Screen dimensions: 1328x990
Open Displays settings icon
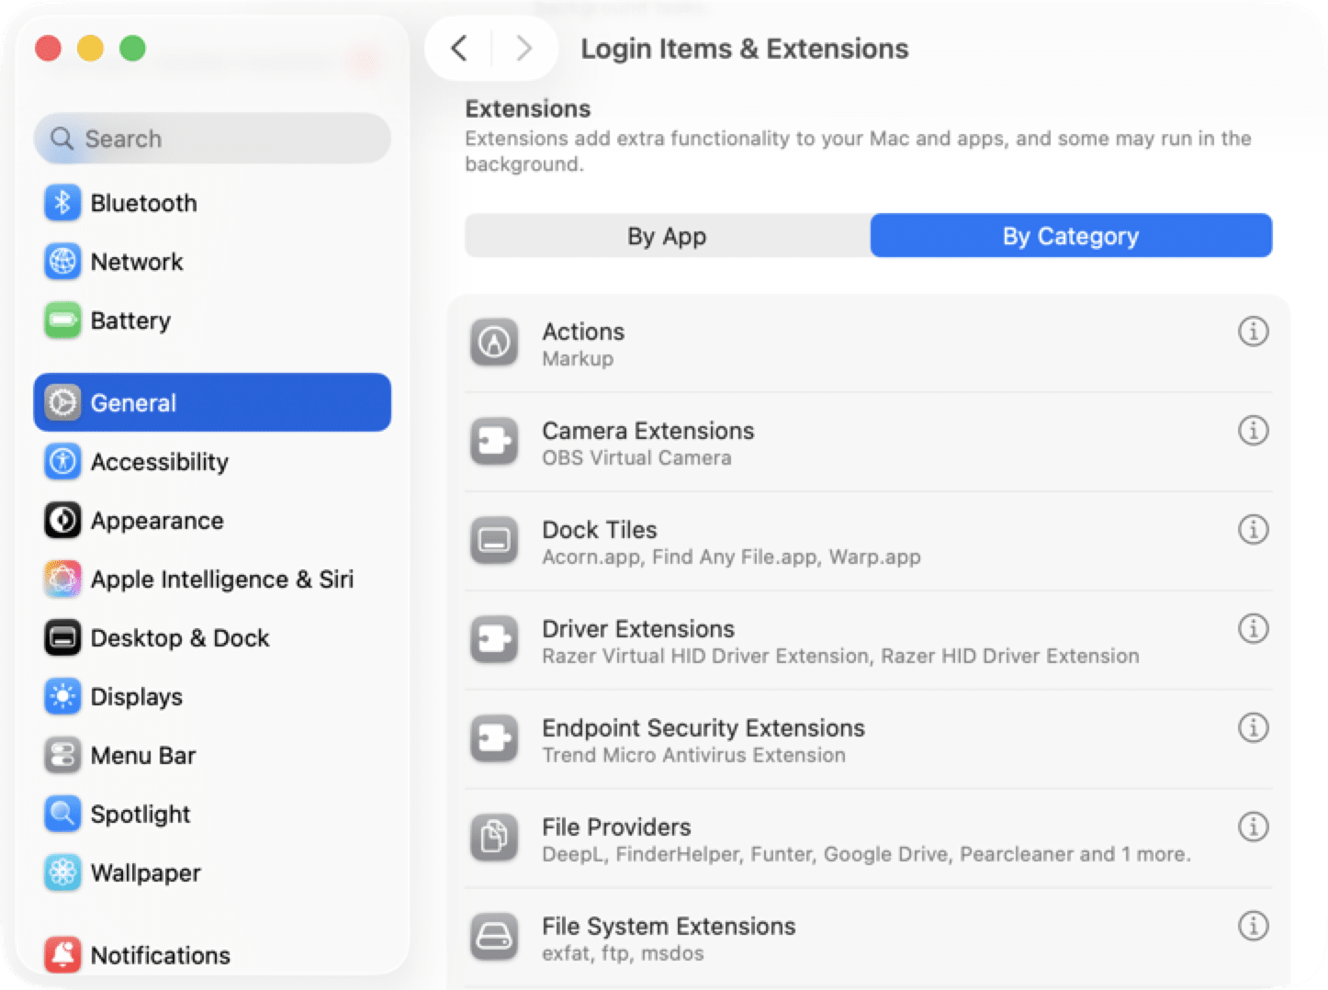point(62,697)
